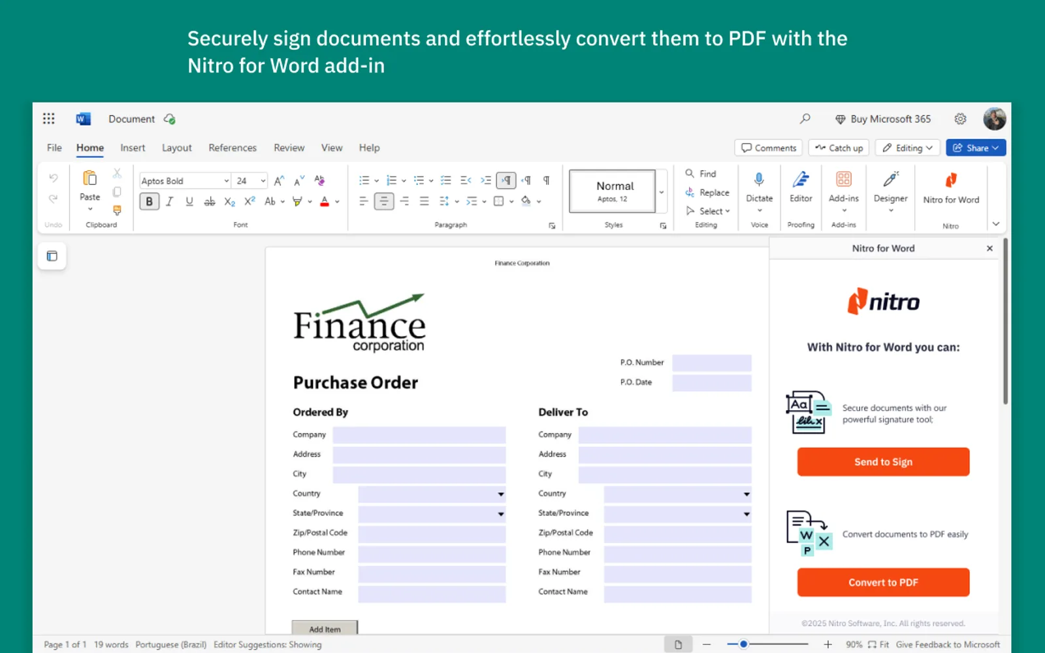
Task: Open the font color picker
Action: (x=337, y=202)
